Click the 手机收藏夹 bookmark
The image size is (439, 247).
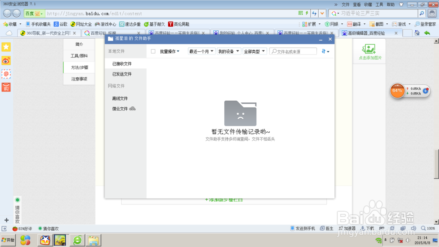click(x=38, y=24)
